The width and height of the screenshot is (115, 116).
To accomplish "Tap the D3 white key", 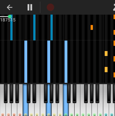I will [31, 110].
